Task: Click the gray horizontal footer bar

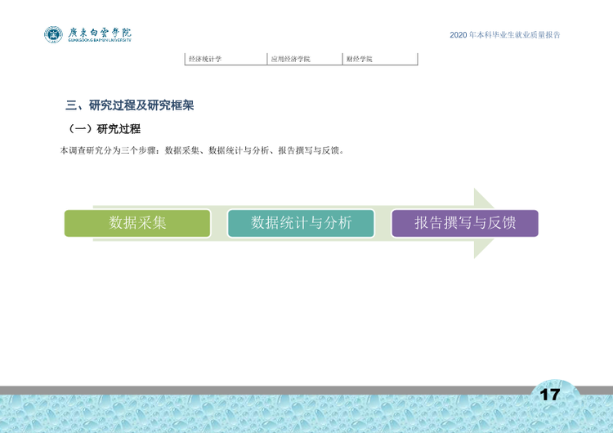Action: click(265, 390)
